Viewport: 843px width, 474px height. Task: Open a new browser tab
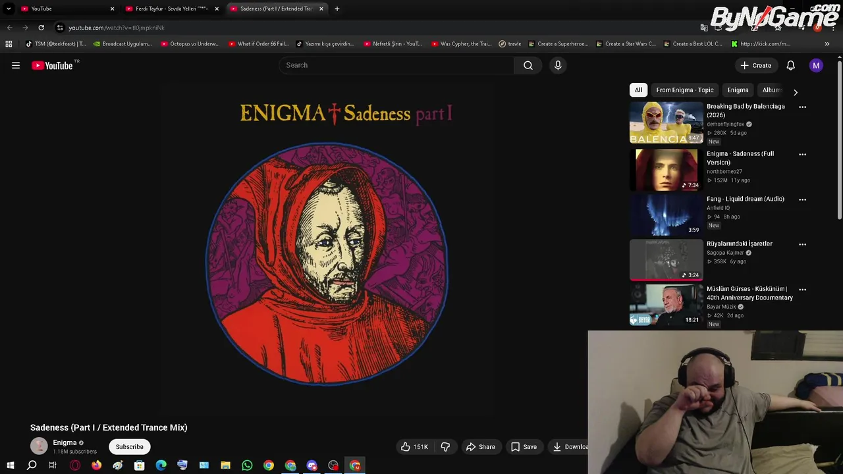[x=337, y=9]
